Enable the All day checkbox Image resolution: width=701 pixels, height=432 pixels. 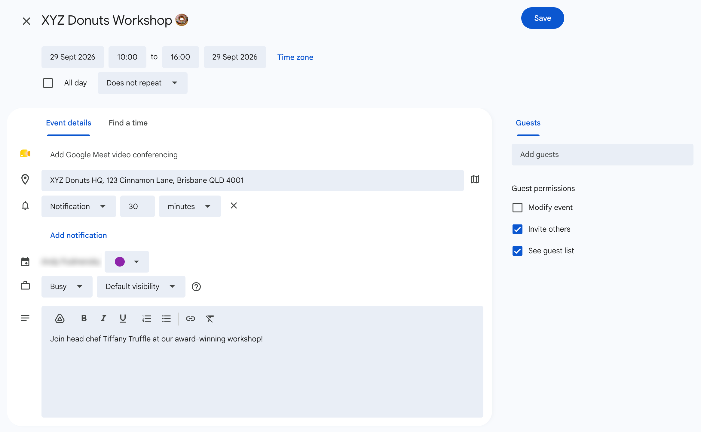point(48,83)
